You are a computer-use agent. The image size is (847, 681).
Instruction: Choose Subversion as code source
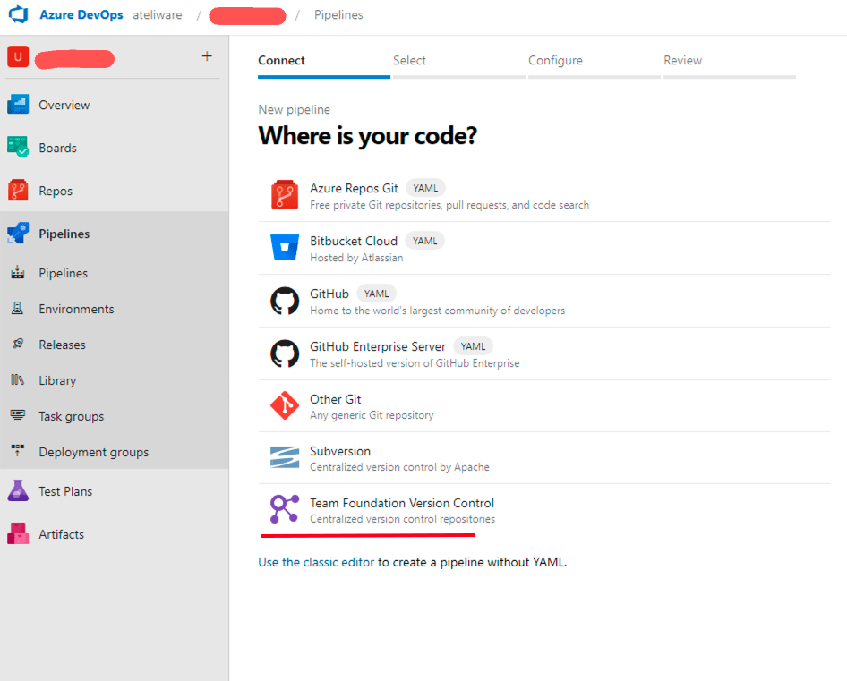click(x=544, y=458)
